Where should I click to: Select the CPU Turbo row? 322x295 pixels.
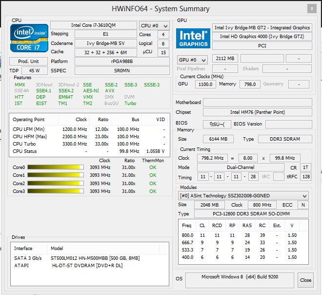tap(89, 144)
